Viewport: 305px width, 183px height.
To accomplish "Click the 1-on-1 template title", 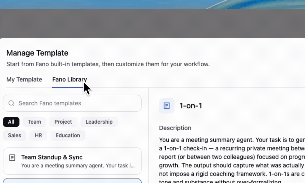I will click(x=191, y=106).
